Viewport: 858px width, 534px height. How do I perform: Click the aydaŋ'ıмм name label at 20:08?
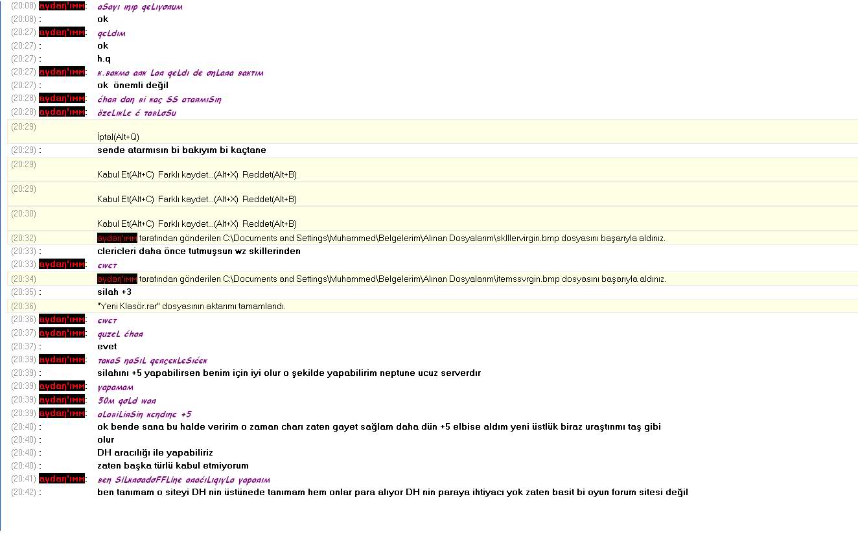(x=62, y=6)
